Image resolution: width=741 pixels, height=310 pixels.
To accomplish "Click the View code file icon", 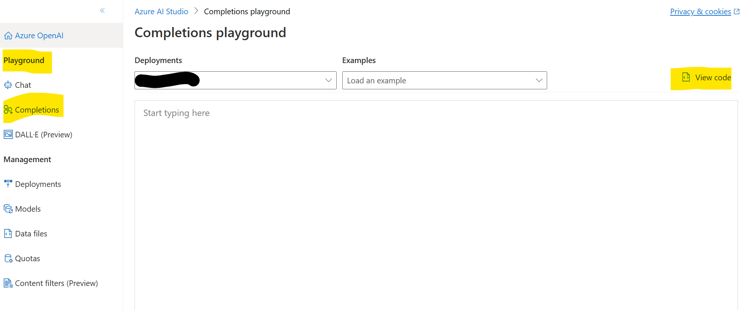I will [686, 77].
